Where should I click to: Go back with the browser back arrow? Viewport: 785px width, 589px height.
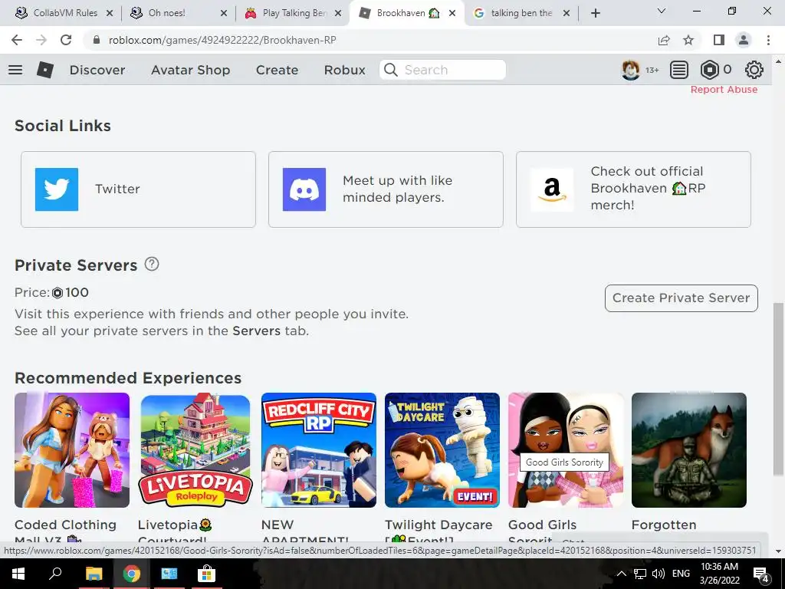coord(17,40)
